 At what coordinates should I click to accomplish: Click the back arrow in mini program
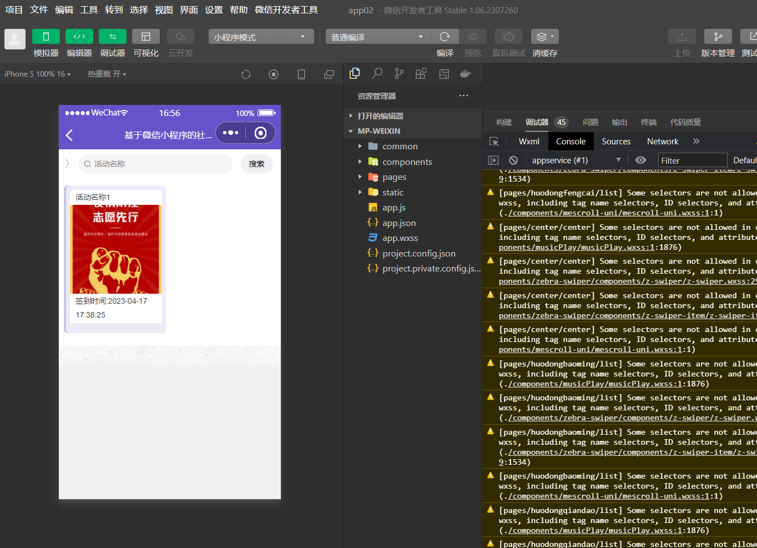69,135
